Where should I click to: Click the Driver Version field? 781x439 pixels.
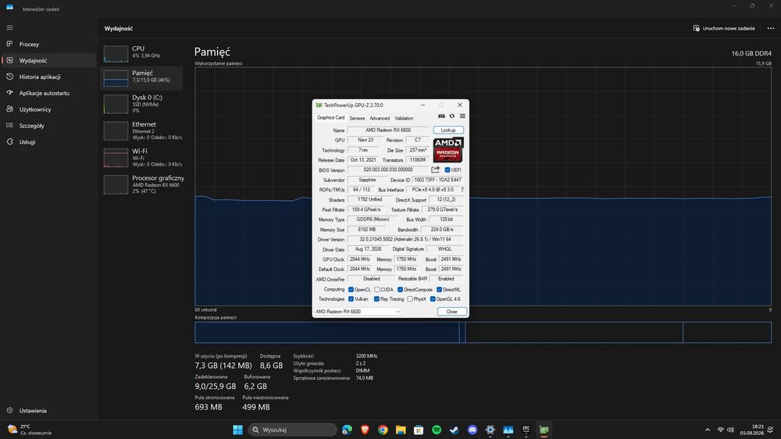point(405,240)
